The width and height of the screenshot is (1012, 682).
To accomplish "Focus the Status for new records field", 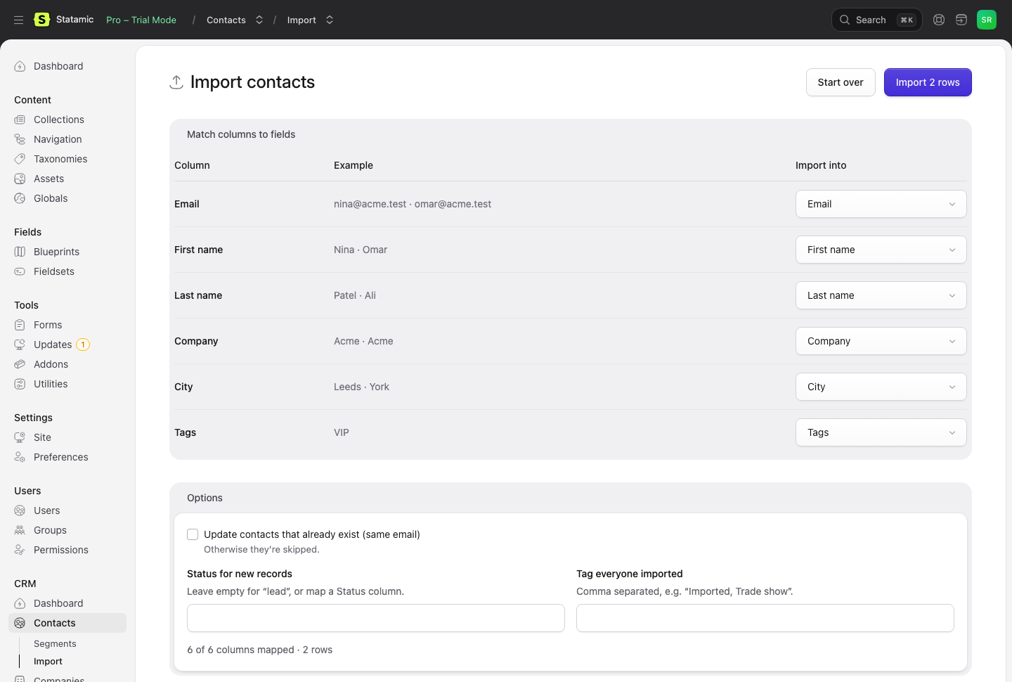I will (x=376, y=618).
